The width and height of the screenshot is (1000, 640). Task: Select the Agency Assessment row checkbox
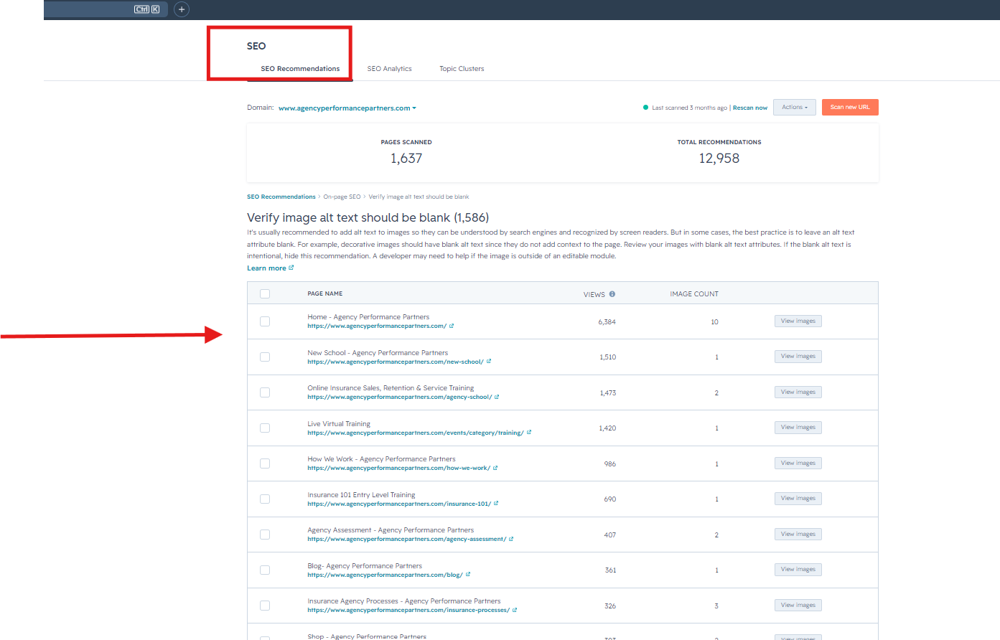coord(265,535)
